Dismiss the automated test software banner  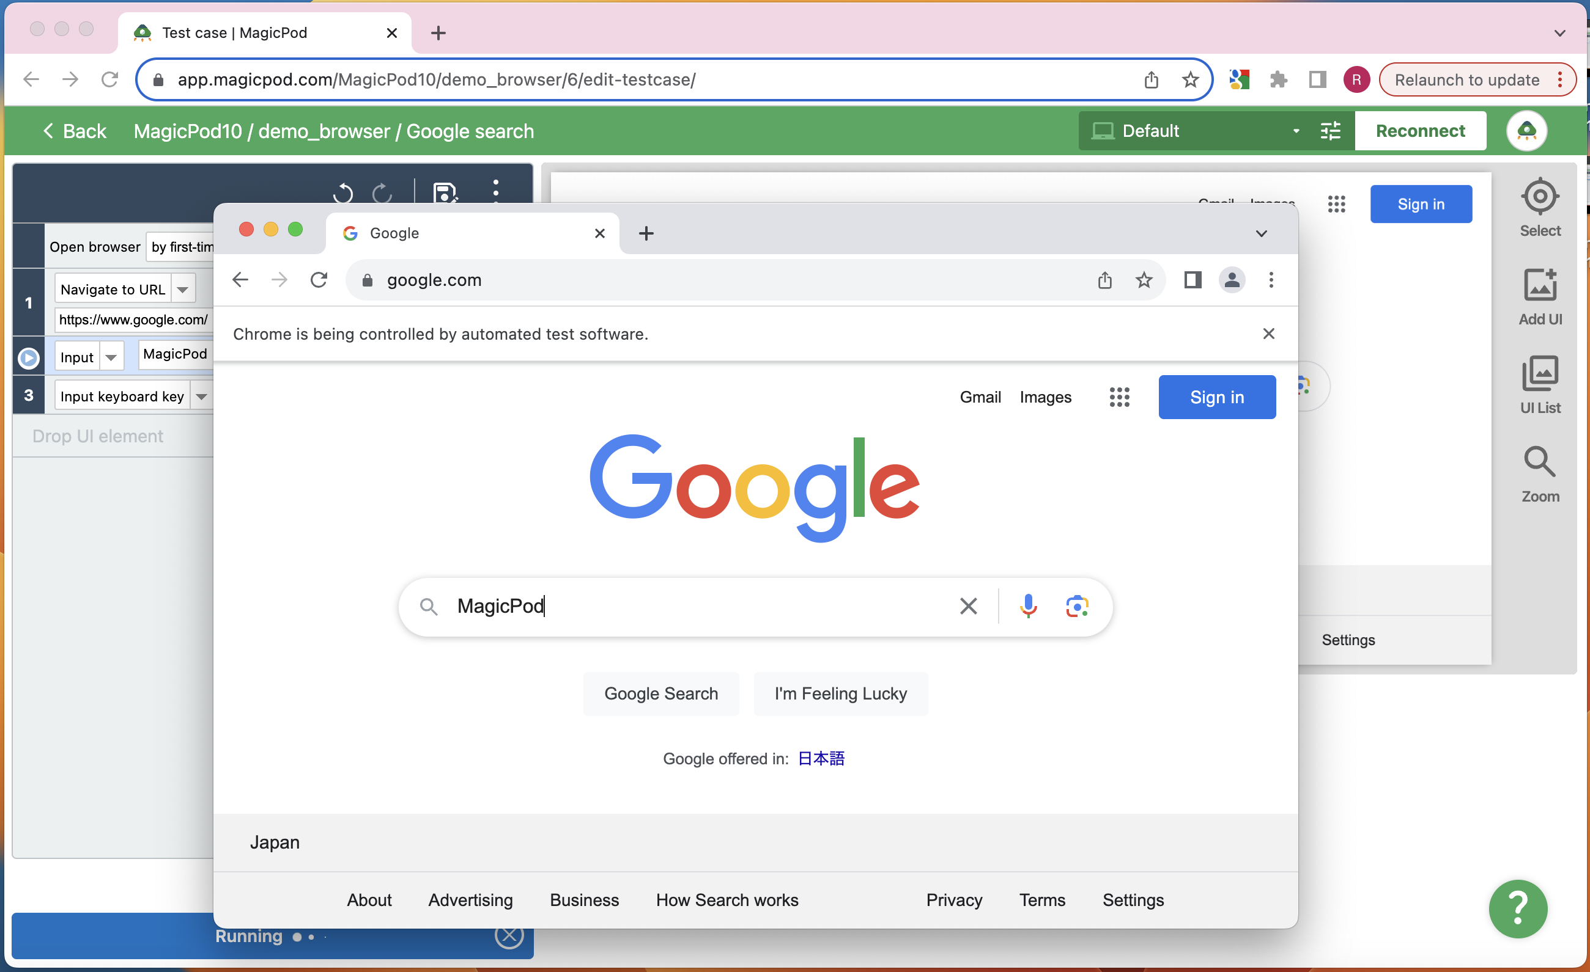click(x=1268, y=334)
